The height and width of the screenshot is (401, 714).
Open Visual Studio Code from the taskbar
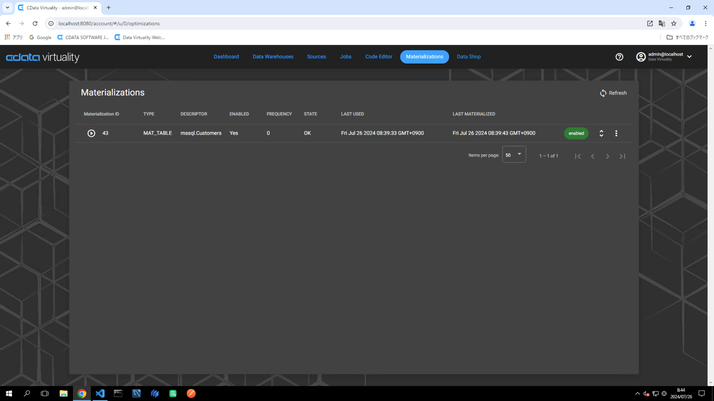point(100,393)
